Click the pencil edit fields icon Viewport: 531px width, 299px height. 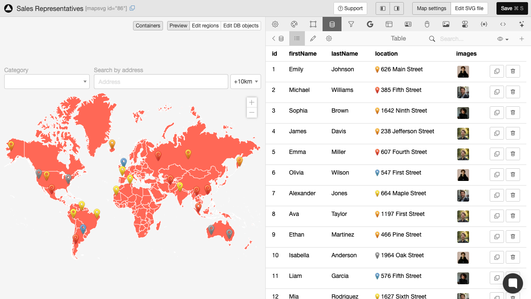pos(313,39)
